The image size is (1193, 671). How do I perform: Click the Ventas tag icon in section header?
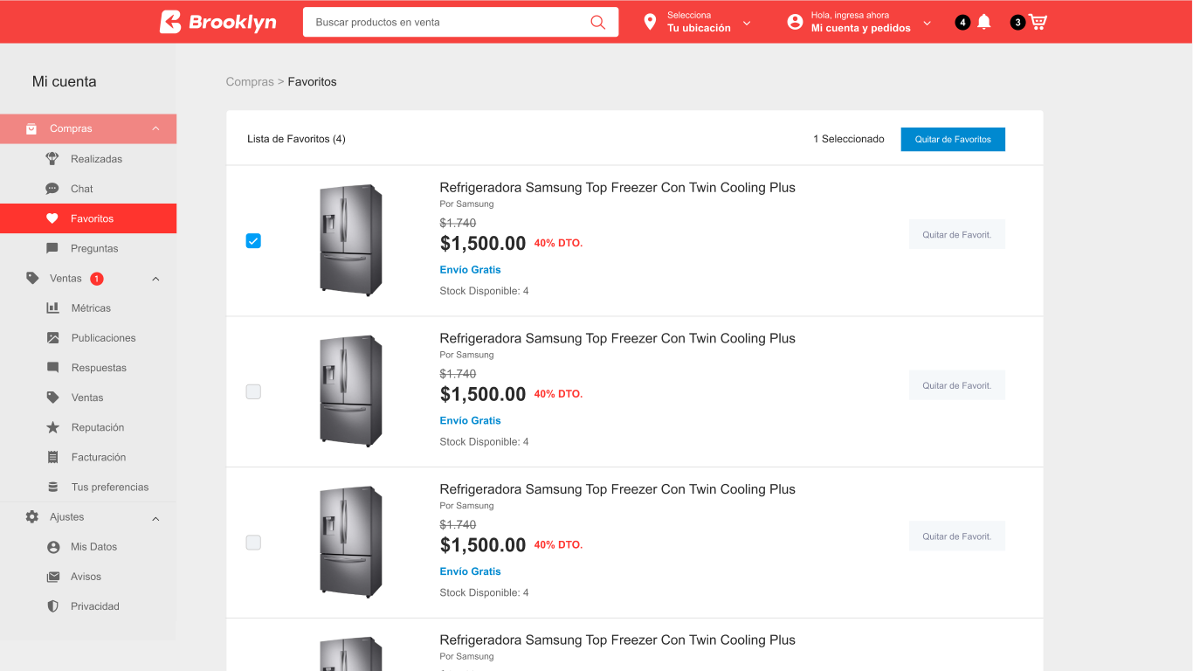click(32, 278)
